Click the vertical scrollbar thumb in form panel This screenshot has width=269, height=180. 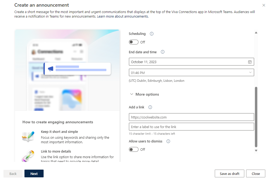click(256, 117)
